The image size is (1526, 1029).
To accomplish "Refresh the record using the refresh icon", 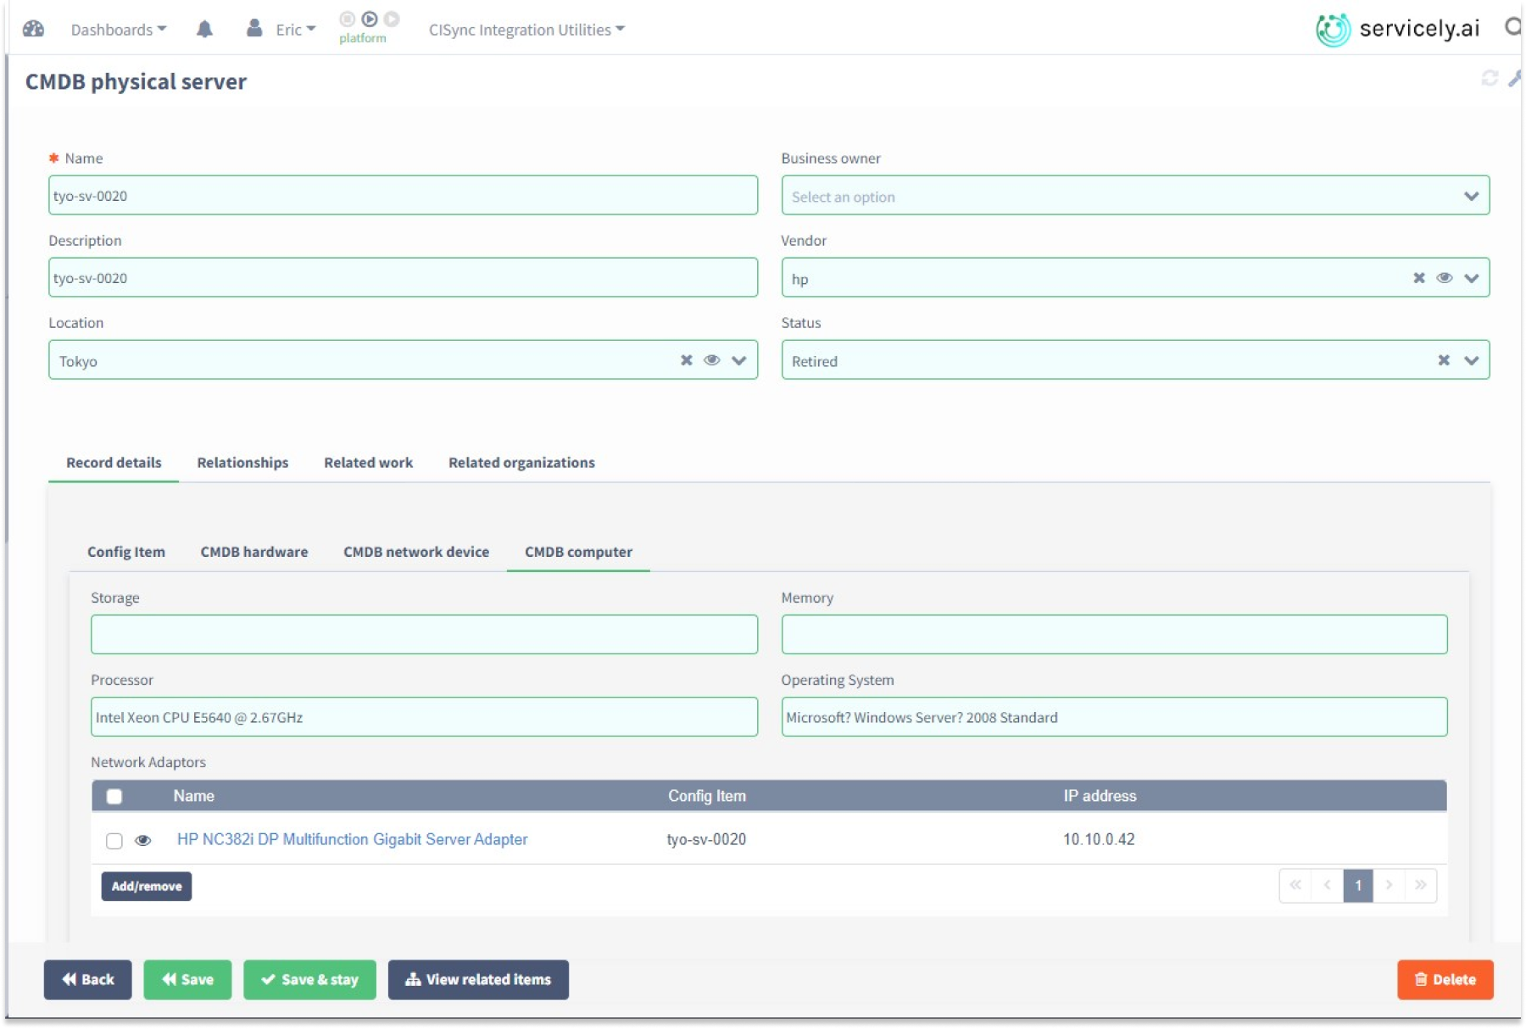I will click(1490, 78).
